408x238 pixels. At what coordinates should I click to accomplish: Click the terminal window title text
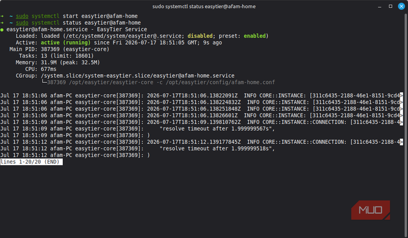tap(204, 7)
